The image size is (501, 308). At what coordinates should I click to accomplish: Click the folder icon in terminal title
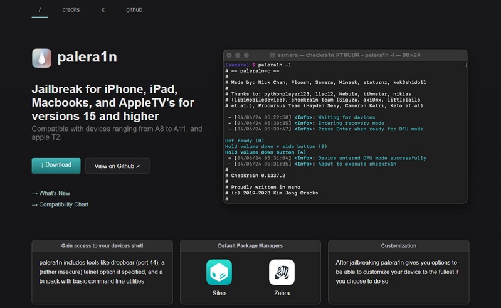272,55
